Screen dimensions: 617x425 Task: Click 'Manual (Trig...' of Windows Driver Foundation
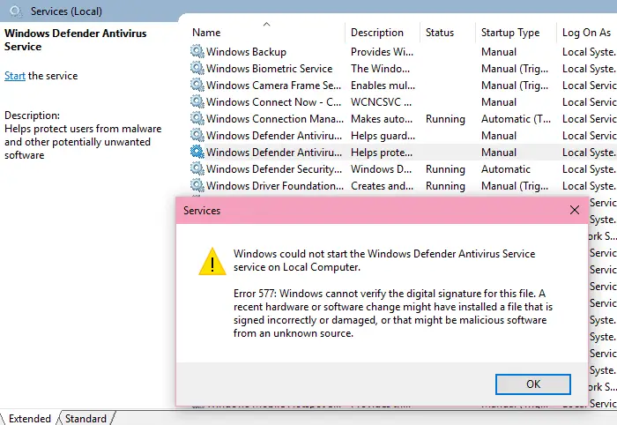pos(515,186)
